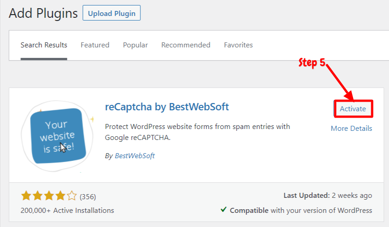This screenshot has height=227, width=389.
Task: Click the 200,000+ Active Installations text
Action: [x=67, y=211]
